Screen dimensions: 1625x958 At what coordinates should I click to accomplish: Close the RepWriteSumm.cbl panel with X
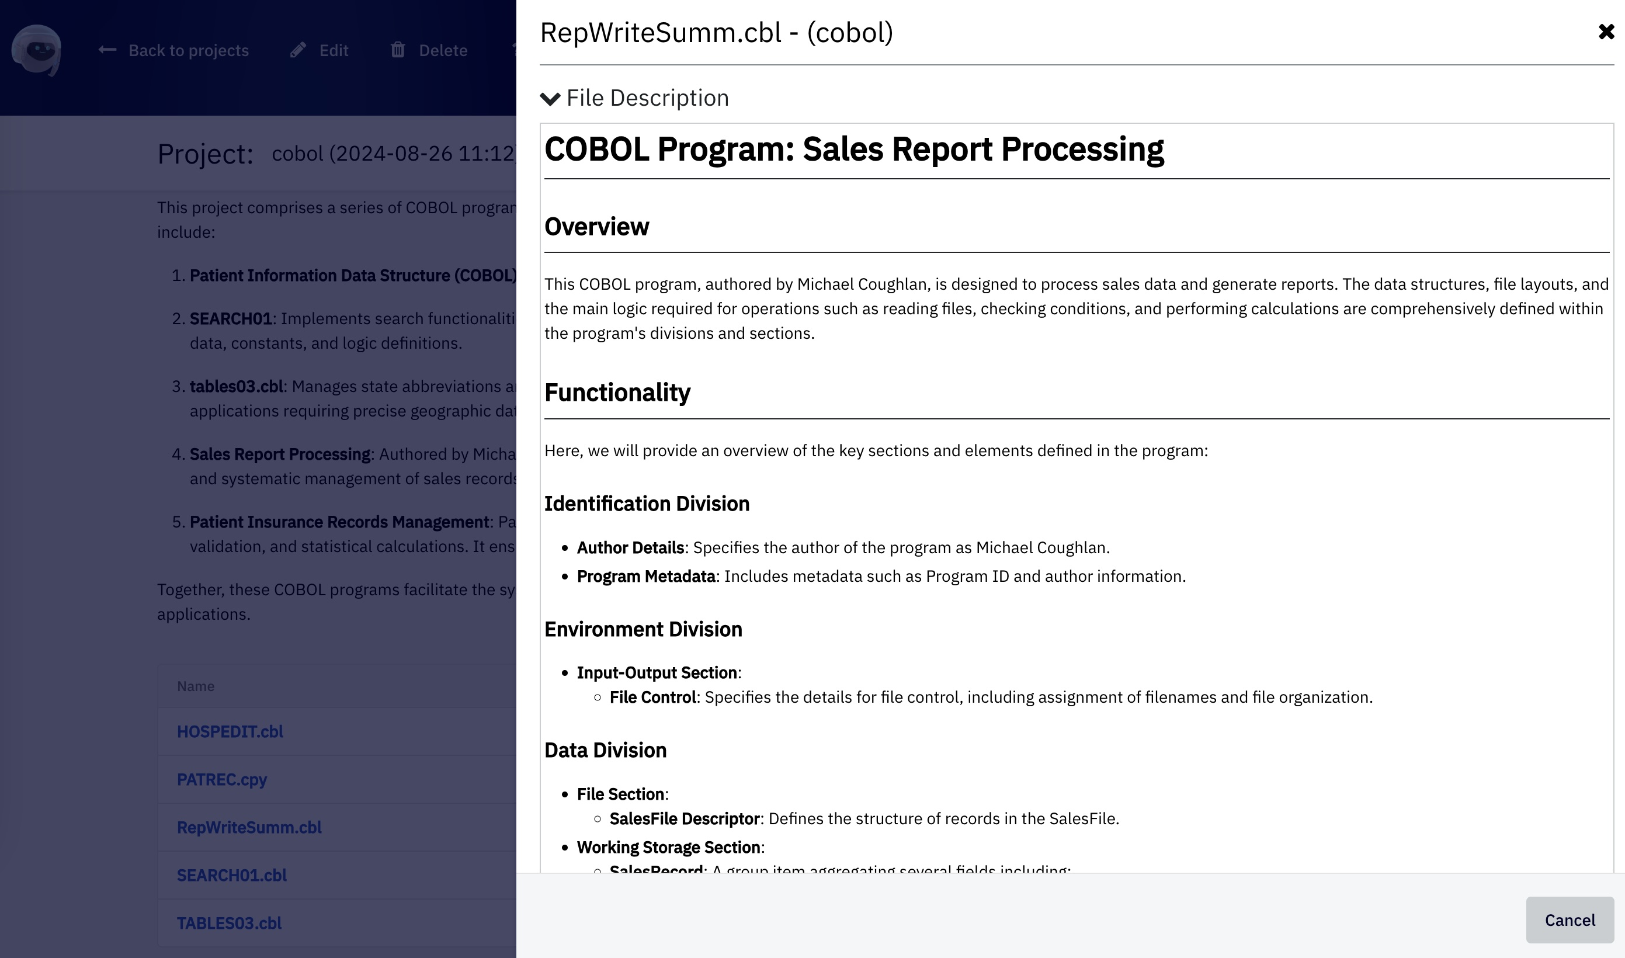tap(1606, 32)
